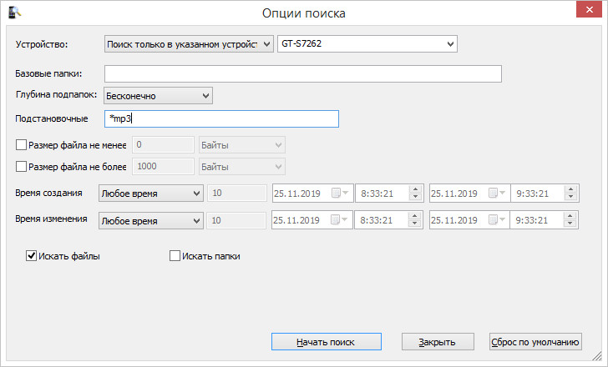Open calendar for creation end date
Viewport: 608px width, 367px height.
pyautogui.click(x=496, y=193)
